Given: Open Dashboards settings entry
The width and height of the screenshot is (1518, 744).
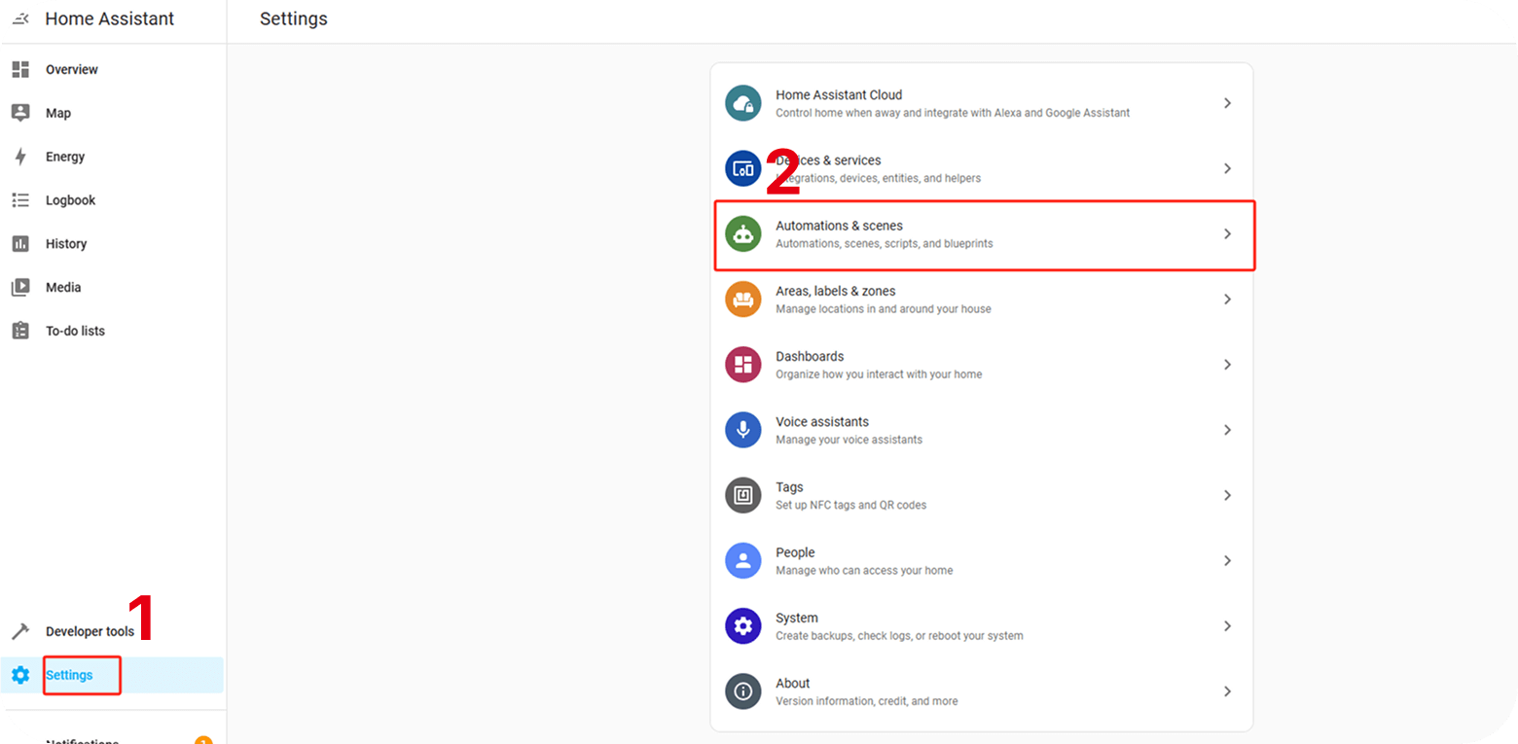Looking at the screenshot, I should (x=982, y=365).
